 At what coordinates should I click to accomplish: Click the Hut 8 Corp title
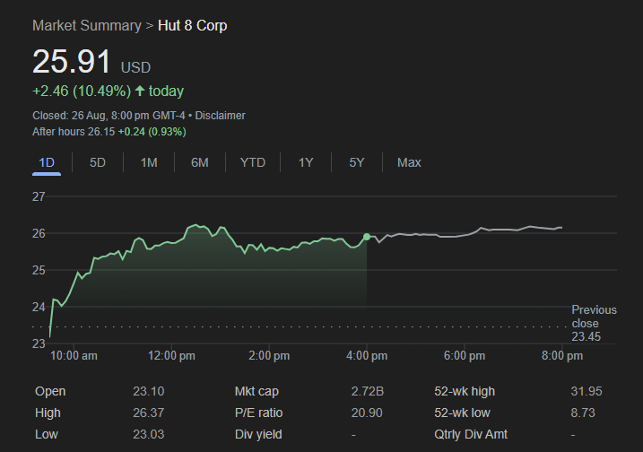click(192, 26)
